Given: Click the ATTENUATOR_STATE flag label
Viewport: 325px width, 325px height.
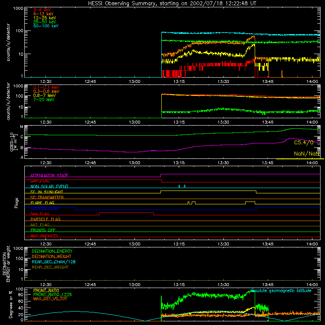Looking at the screenshot, I should pos(49,175).
